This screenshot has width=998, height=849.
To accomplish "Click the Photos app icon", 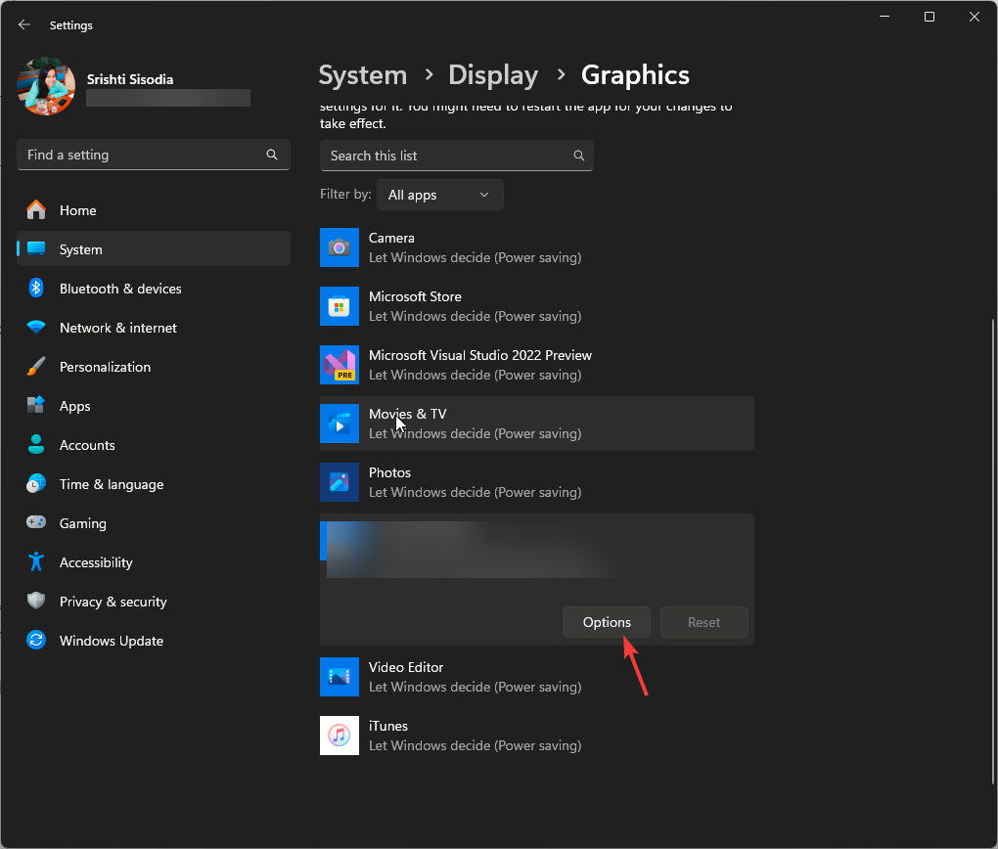I will [340, 482].
